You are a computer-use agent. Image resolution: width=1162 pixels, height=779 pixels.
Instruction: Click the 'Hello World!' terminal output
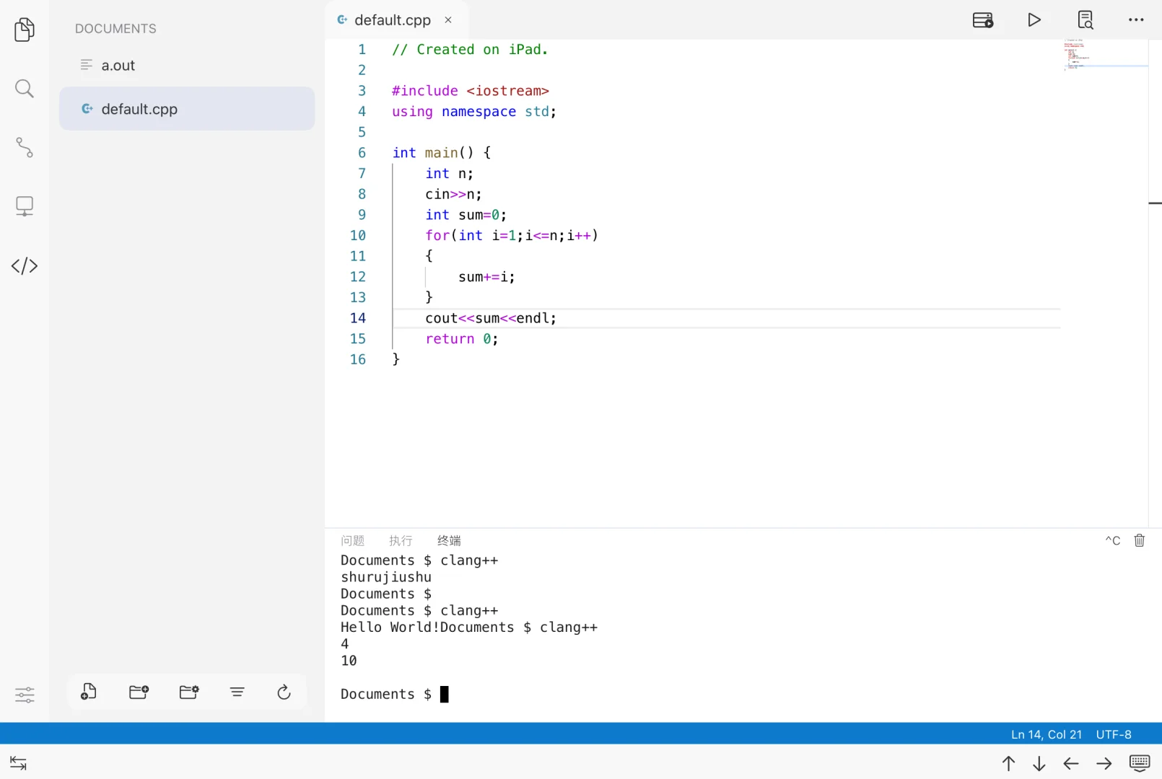(390, 628)
